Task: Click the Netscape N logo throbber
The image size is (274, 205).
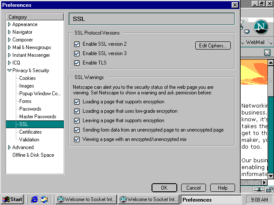Action: [261, 26]
